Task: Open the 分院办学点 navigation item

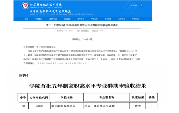Action: (x=53, y=19)
